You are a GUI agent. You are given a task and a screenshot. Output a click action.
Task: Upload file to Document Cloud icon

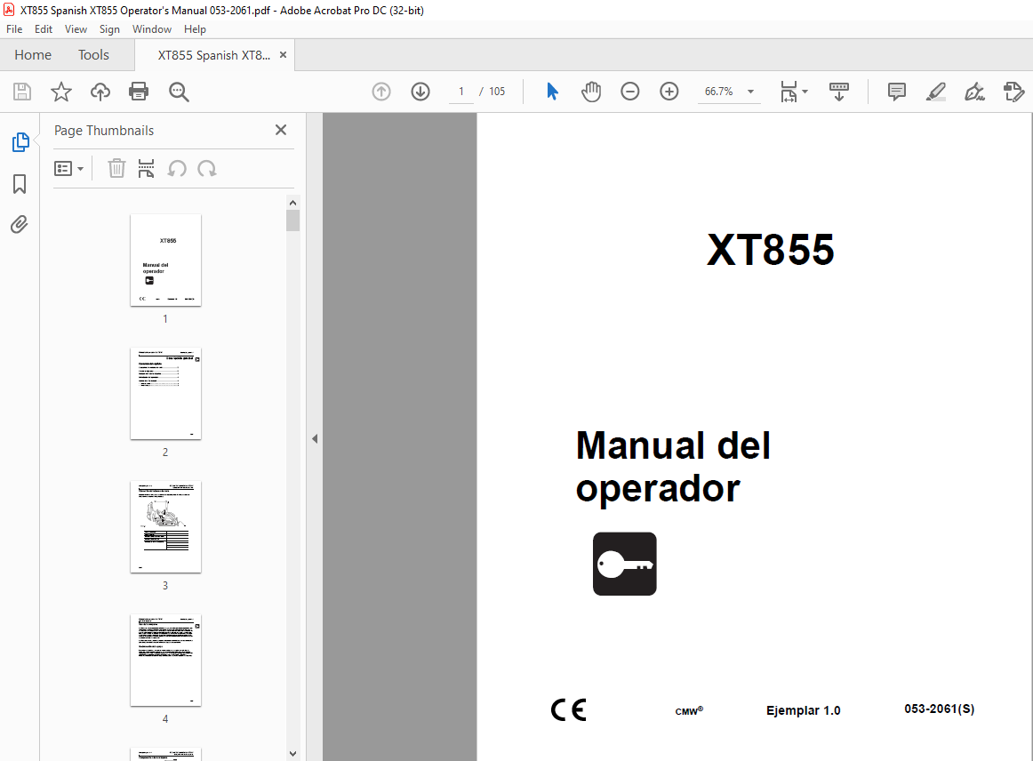[100, 92]
